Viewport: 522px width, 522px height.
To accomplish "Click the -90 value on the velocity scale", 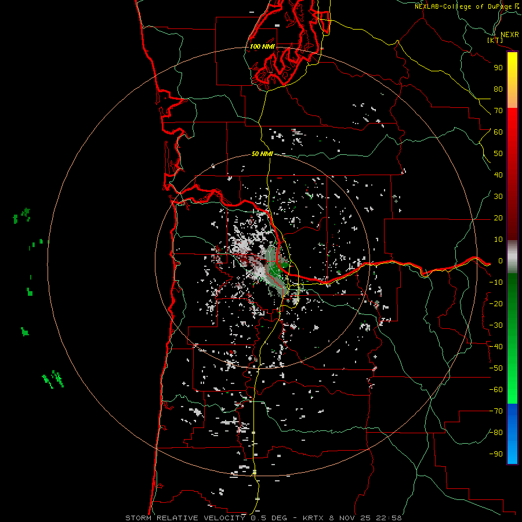I will click(496, 454).
